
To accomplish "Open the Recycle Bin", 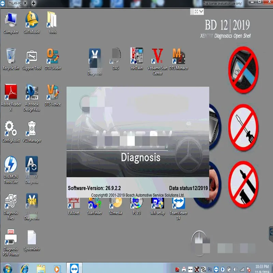I will [11, 59].
